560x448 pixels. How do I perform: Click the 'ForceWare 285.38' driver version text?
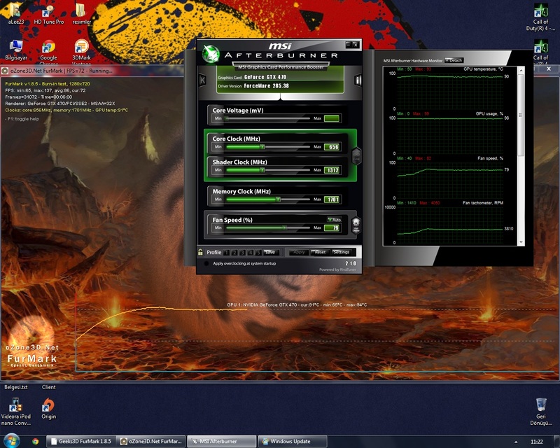click(267, 85)
